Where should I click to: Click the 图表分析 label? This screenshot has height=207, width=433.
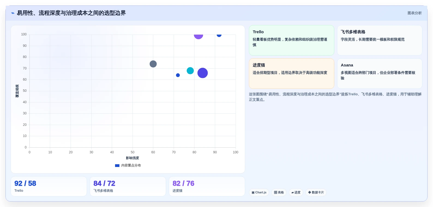pos(414,13)
